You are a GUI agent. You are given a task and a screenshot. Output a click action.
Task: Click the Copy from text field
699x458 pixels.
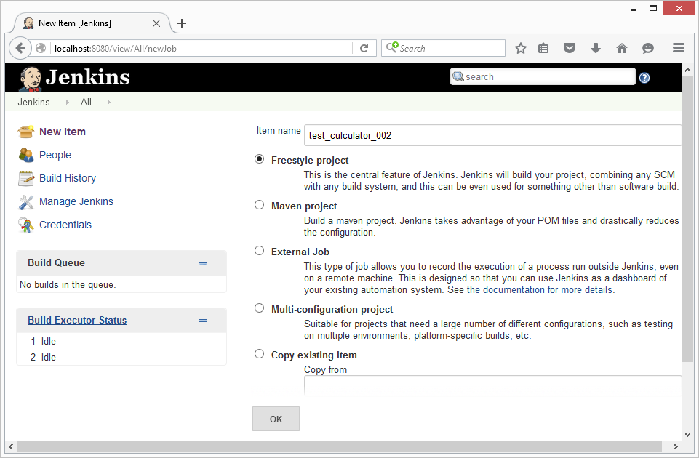(x=492, y=385)
